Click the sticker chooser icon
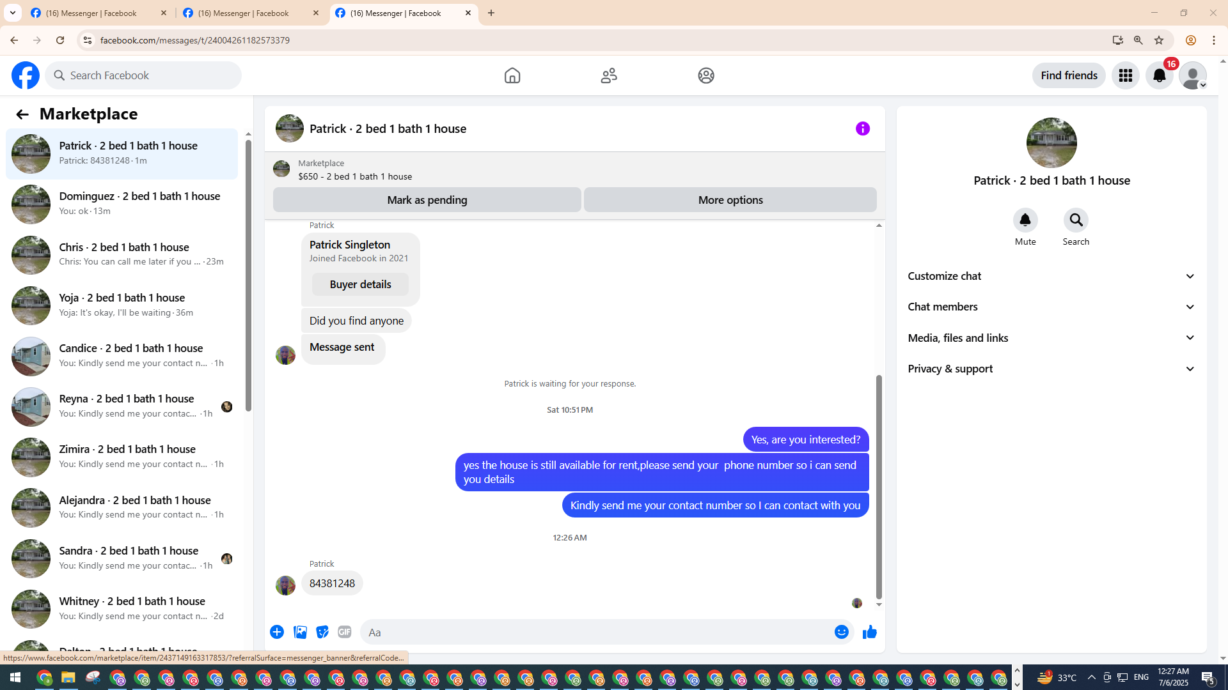 pyautogui.click(x=322, y=632)
